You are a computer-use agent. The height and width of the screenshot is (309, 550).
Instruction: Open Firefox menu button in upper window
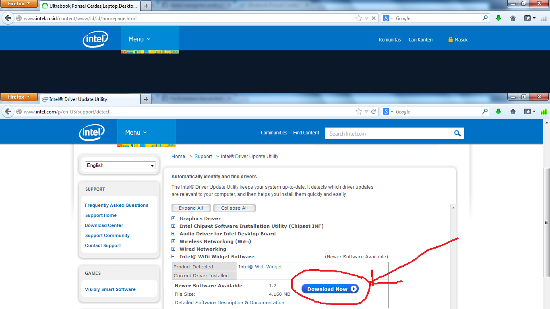click(19, 4)
